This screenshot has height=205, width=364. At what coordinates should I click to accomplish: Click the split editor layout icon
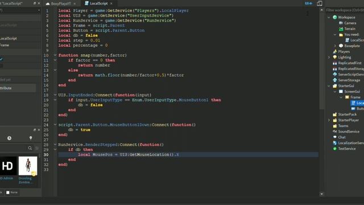coord(320,3)
